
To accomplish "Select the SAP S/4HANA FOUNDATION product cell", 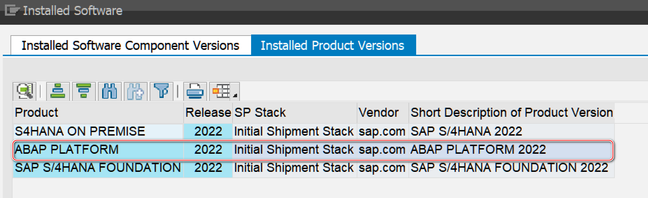I will tap(98, 168).
